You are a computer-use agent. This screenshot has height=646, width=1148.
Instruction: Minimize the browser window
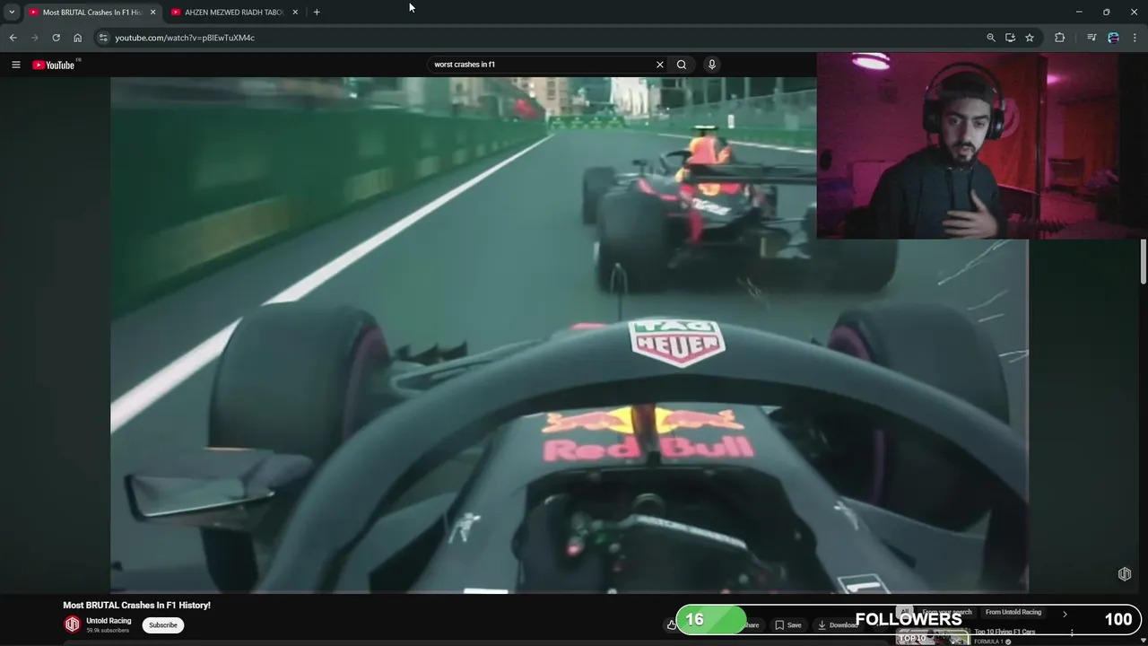1079,12
